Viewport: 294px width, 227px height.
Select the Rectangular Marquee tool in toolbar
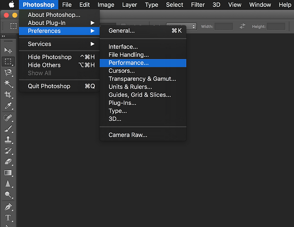8,62
